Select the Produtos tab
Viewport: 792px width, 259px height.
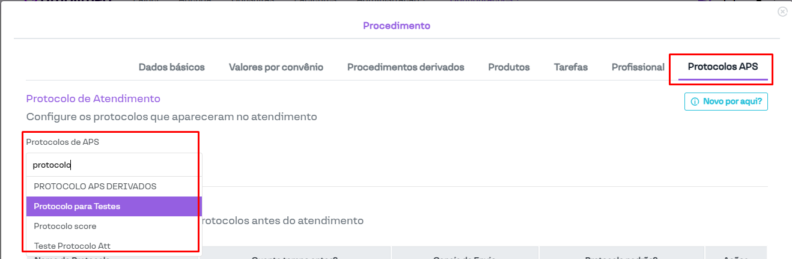pyautogui.click(x=509, y=67)
